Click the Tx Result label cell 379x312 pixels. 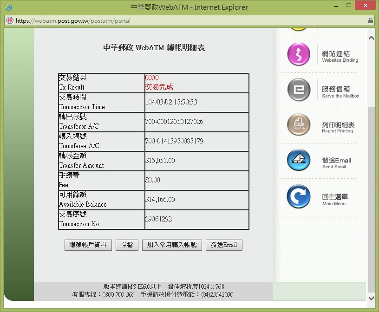tap(102, 83)
